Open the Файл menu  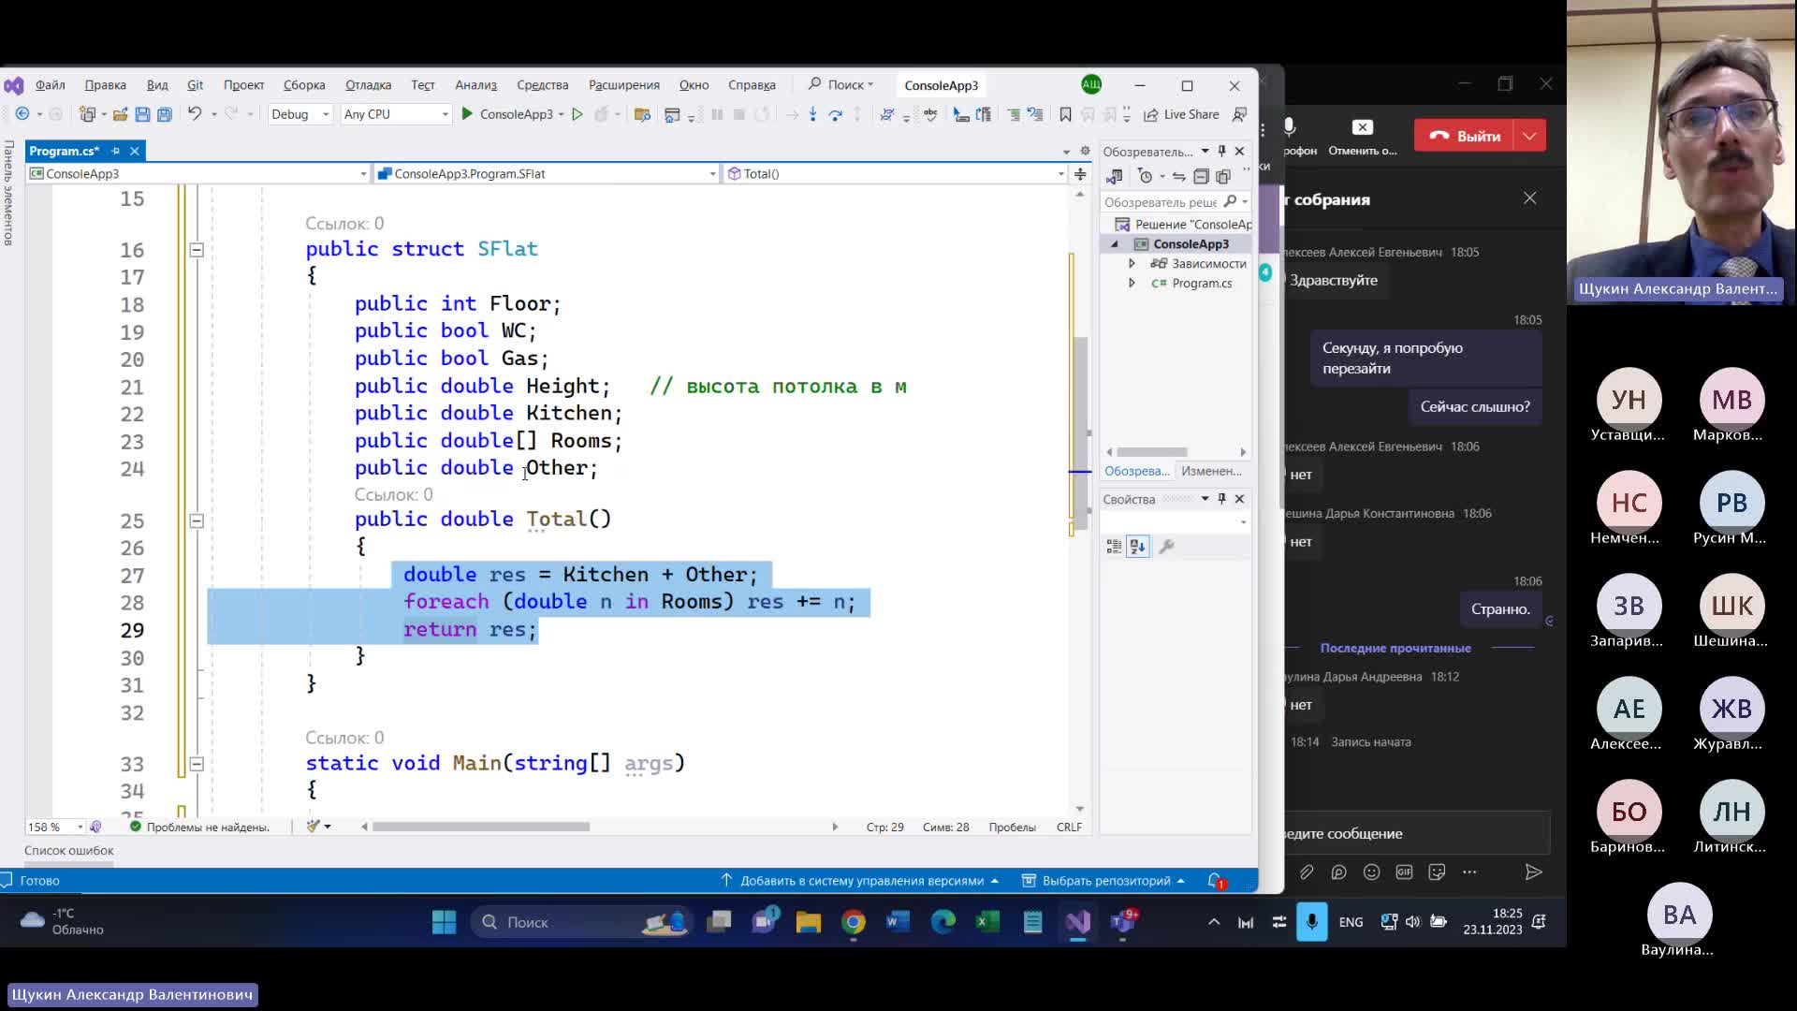pos(51,84)
